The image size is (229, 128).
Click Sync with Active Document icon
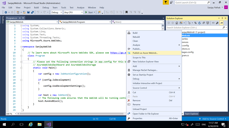click(x=195, y=23)
